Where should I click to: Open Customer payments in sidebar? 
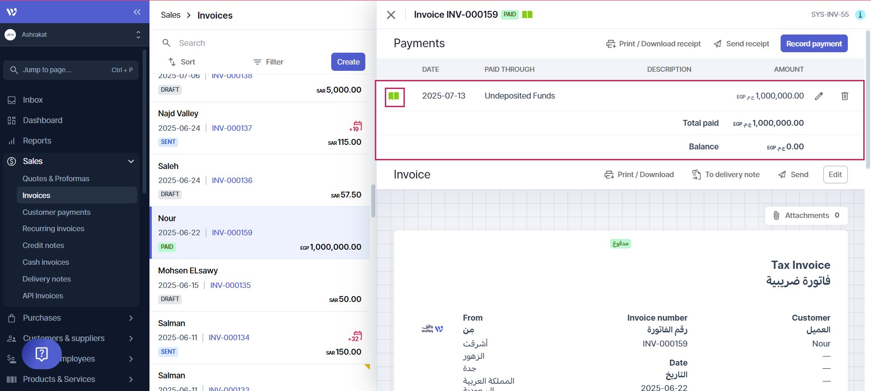tap(56, 212)
